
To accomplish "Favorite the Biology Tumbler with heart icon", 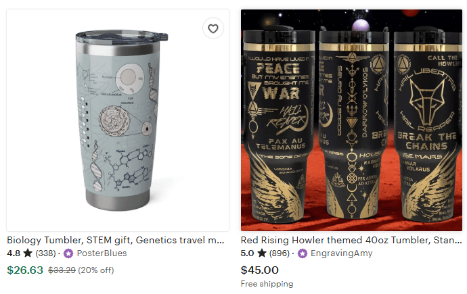I will click(213, 28).
